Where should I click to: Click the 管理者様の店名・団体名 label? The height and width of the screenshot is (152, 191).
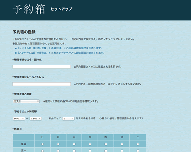(28, 60)
